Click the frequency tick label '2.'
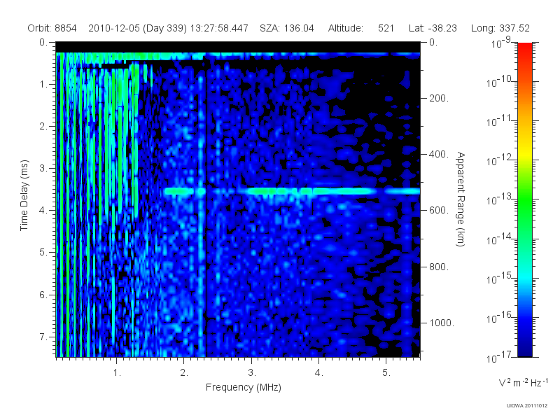The image size is (560, 420). pos(184,373)
